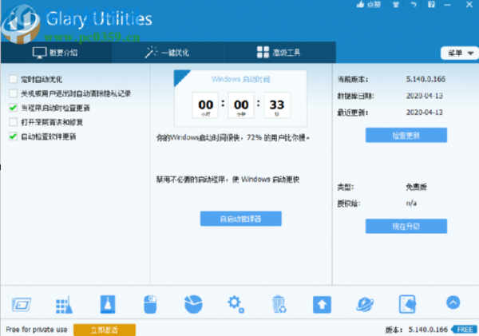This screenshot has height=336, width=479.
Task: Open the disk cleaner brush icon
Action: 108,304
